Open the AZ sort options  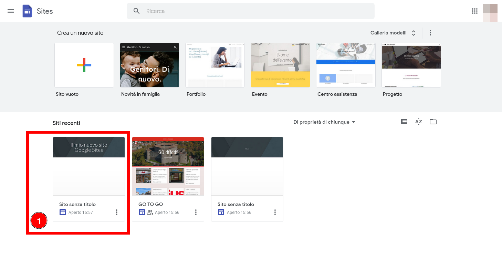tap(419, 122)
